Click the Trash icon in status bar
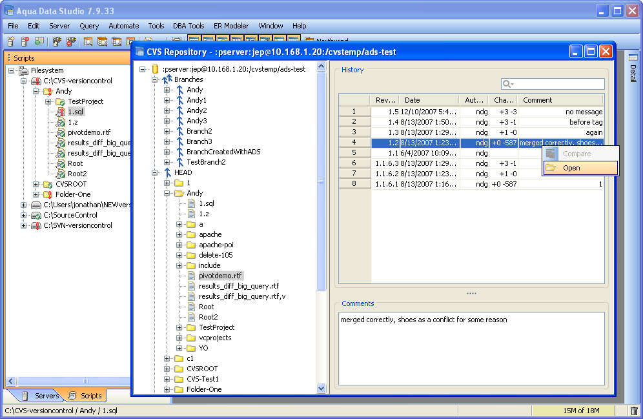Viewport: 643px width, 419px height. [x=634, y=411]
